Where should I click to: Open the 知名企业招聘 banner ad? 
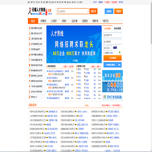(112, 76)
